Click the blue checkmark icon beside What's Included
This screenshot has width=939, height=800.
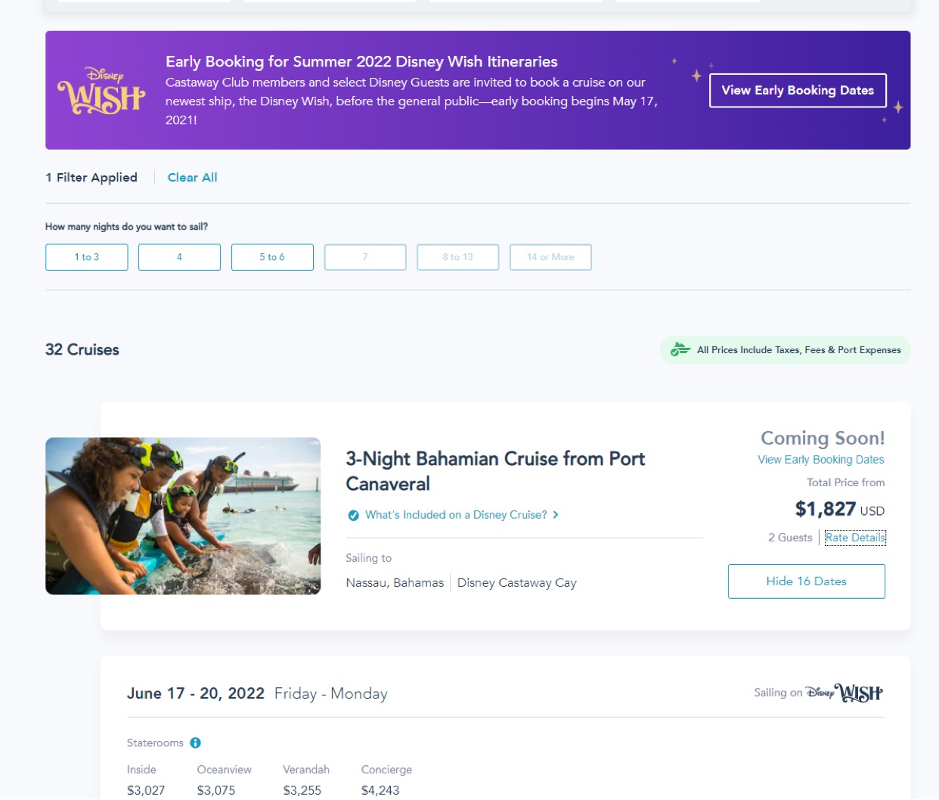click(353, 515)
